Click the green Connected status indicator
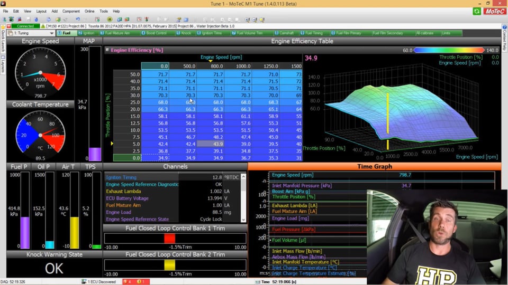508x285 pixels. click(25, 26)
